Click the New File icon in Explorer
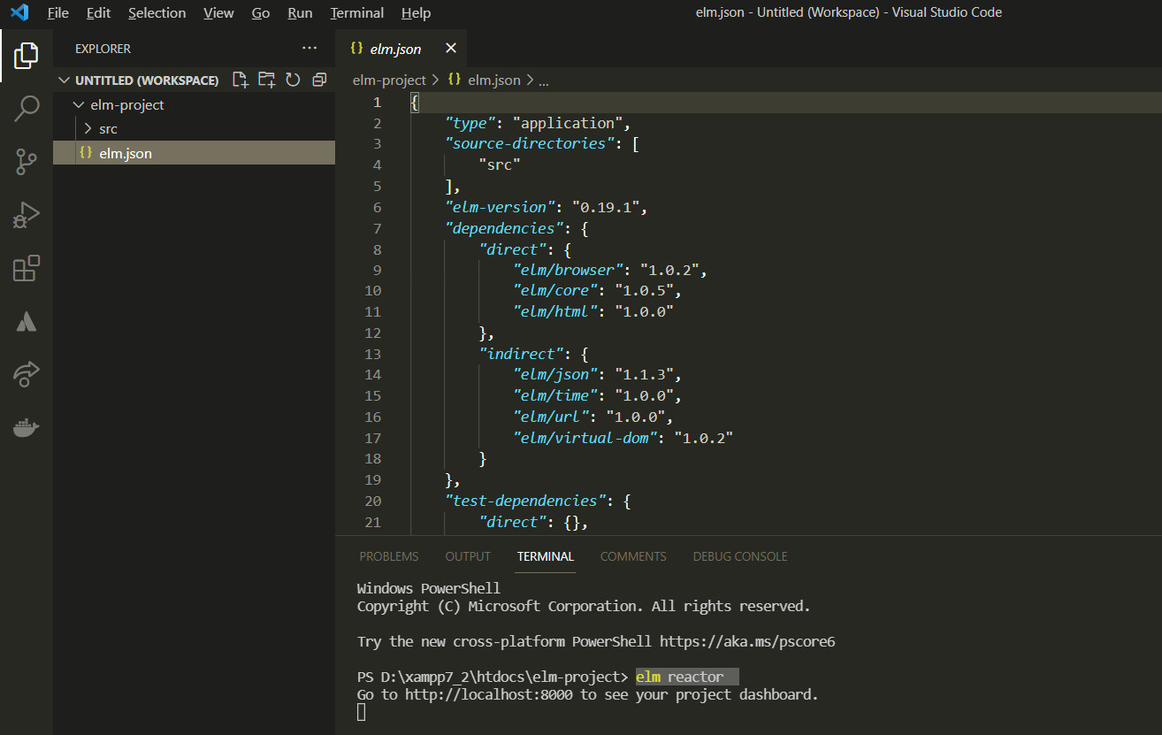The width and height of the screenshot is (1162, 735). pos(240,80)
